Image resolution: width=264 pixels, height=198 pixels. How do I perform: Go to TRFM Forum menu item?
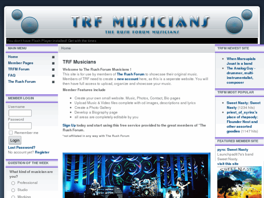point(19,69)
